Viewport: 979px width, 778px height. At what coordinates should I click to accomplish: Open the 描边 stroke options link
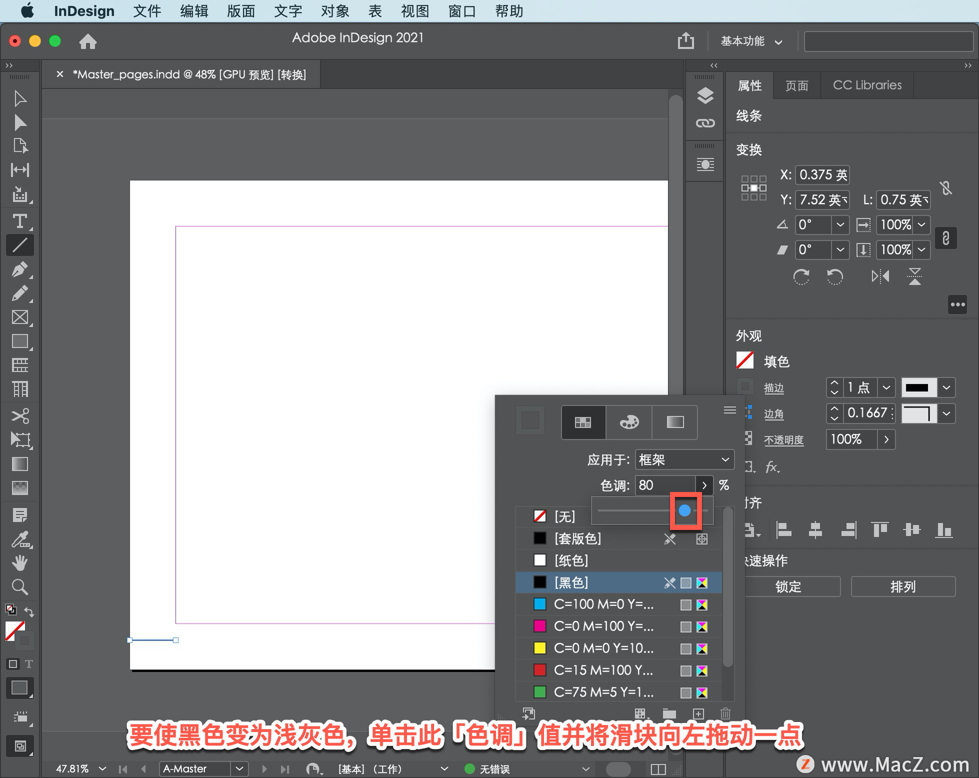pyautogui.click(x=774, y=388)
